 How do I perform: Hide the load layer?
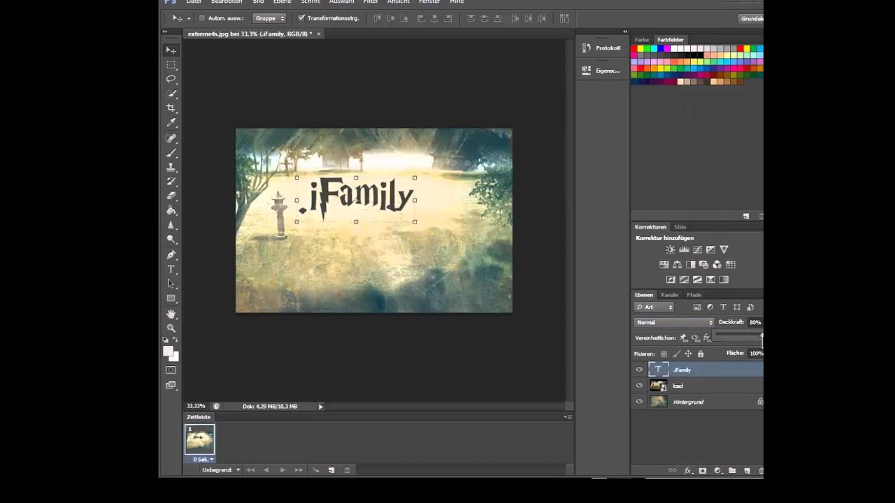(x=639, y=386)
